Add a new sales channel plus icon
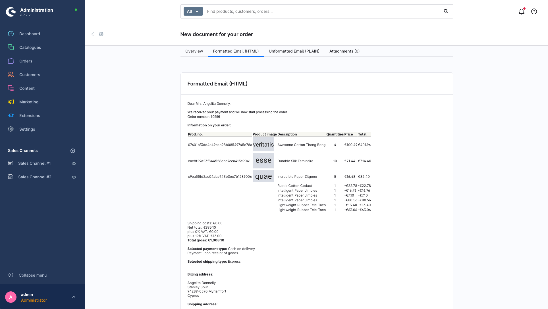Viewport: 548px width, 309px height. (x=73, y=151)
